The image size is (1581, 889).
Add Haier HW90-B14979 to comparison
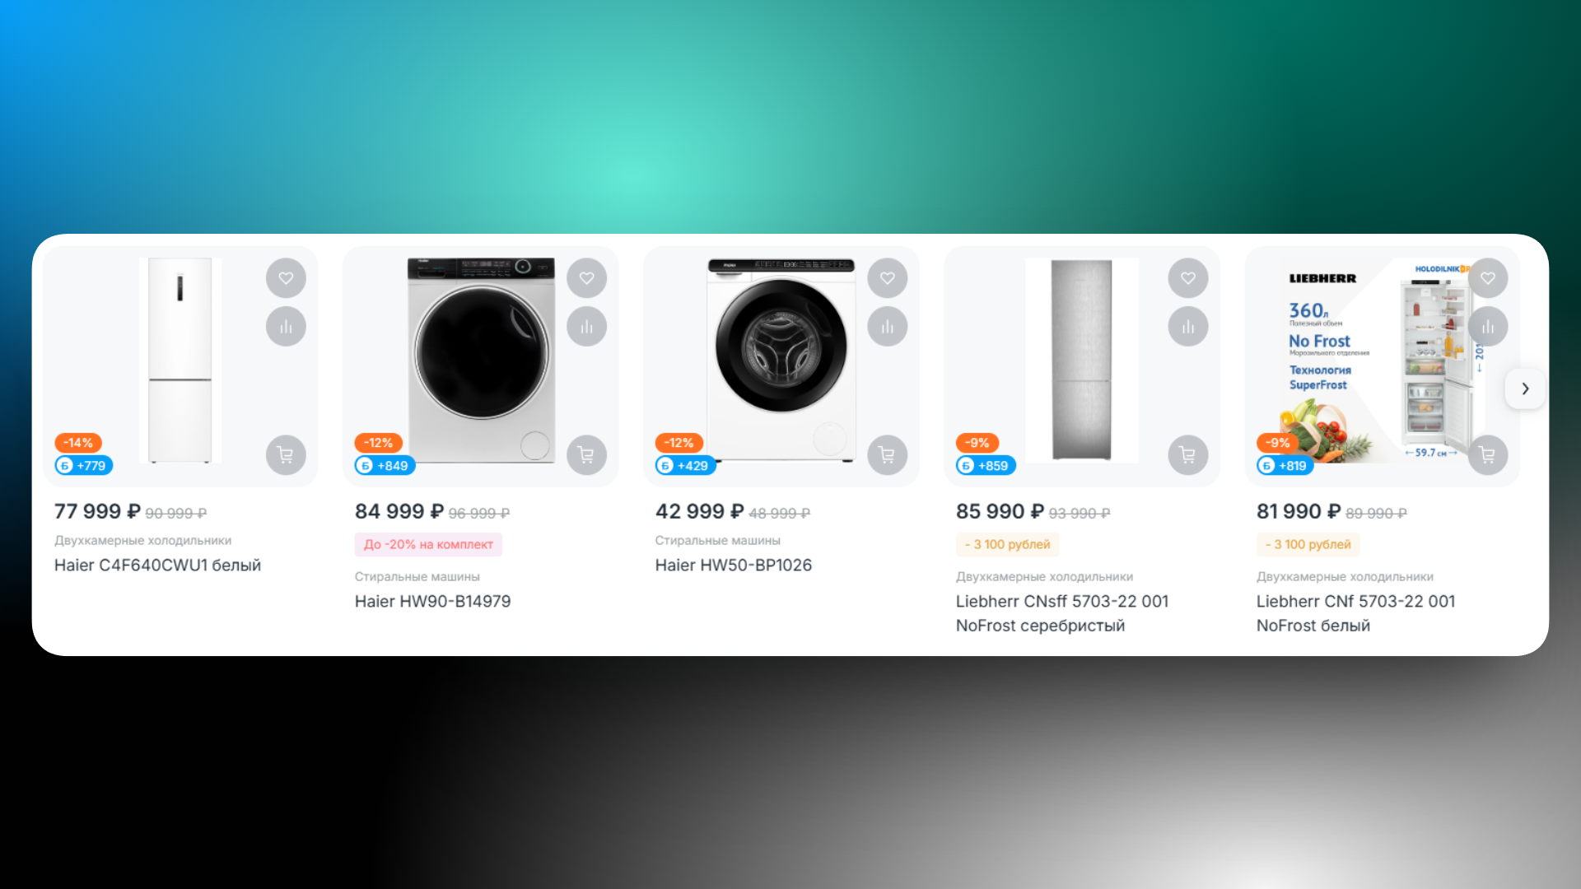click(x=586, y=327)
